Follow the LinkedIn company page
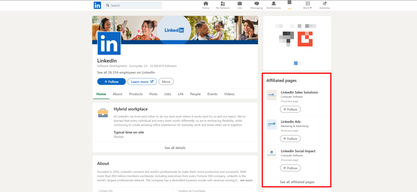The image size is (417, 192). pyautogui.click(x=111, y=81)
